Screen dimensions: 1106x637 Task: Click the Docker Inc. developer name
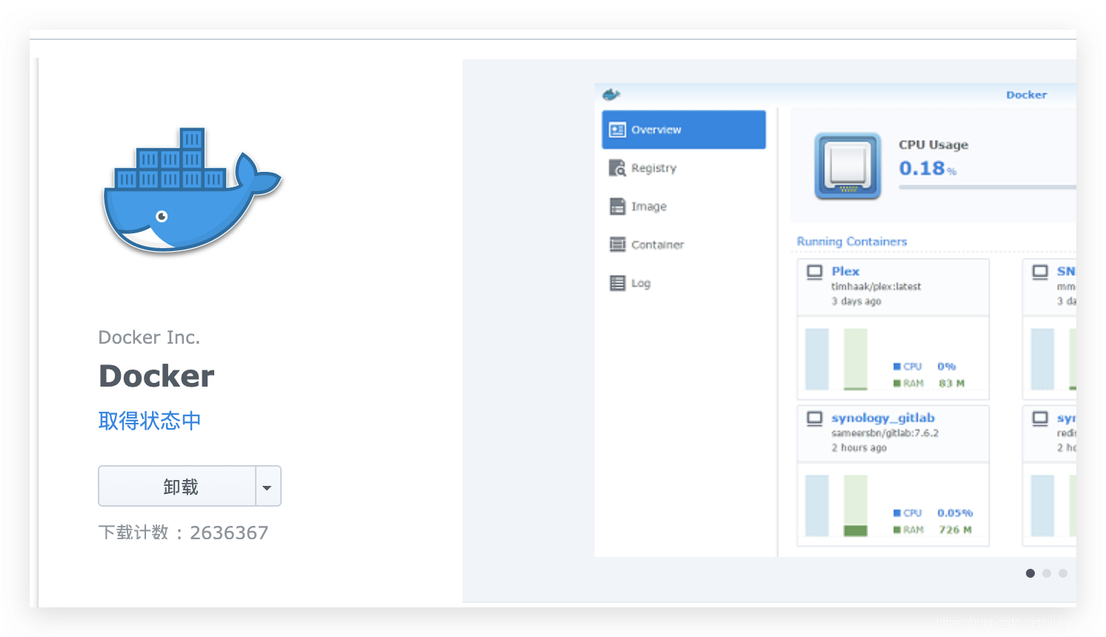[x=149, y=338]
